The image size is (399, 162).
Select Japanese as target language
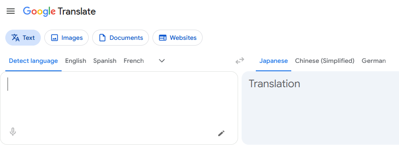pos(274,61)
